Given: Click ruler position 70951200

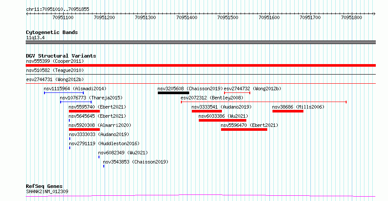Looking at the screenshot, I should pyautogui.click(x=105, y=17).
